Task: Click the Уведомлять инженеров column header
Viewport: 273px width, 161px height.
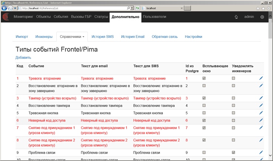Action: tap(243, 68)
